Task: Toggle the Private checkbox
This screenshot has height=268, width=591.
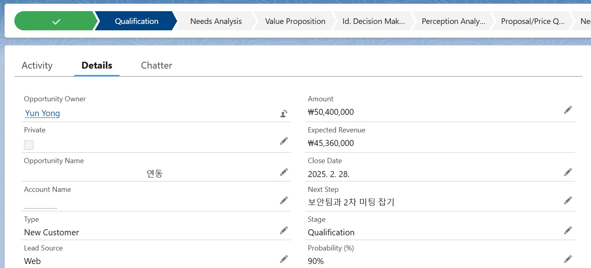Action: pos(28,145)
